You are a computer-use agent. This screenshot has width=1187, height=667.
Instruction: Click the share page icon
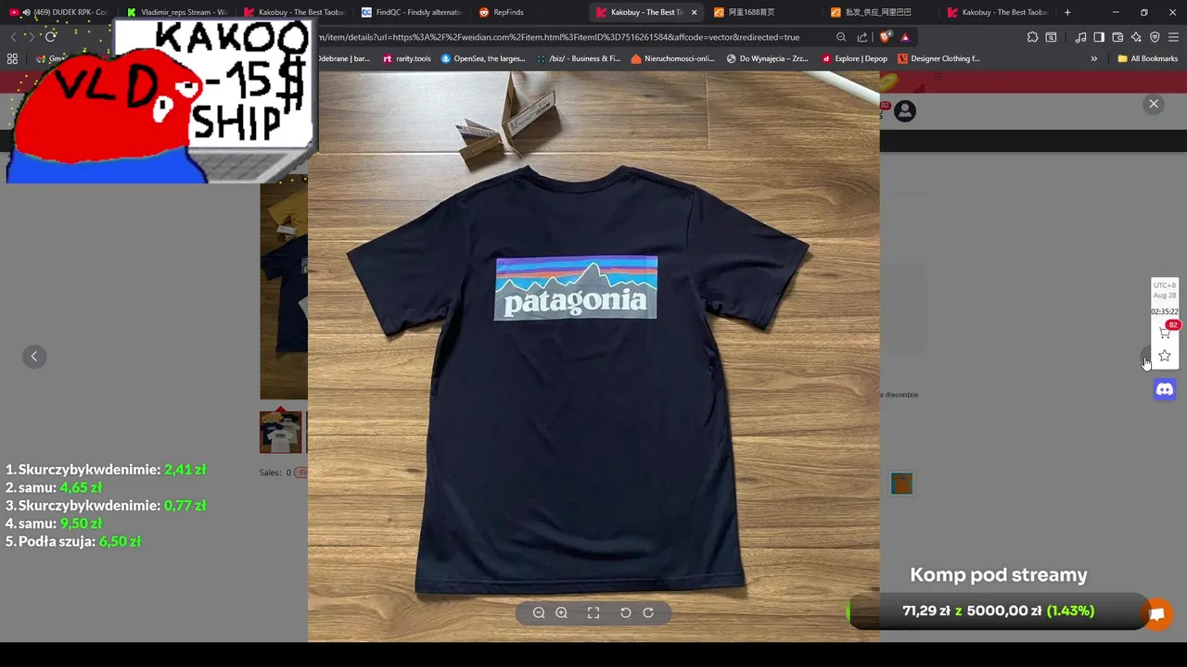[x=862, y=37]
